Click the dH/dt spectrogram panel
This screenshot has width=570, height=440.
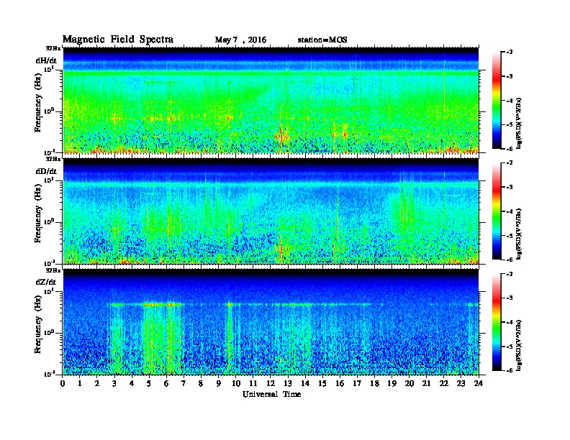coord(271,100)
